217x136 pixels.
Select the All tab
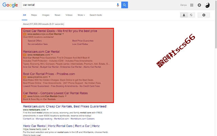24,15
